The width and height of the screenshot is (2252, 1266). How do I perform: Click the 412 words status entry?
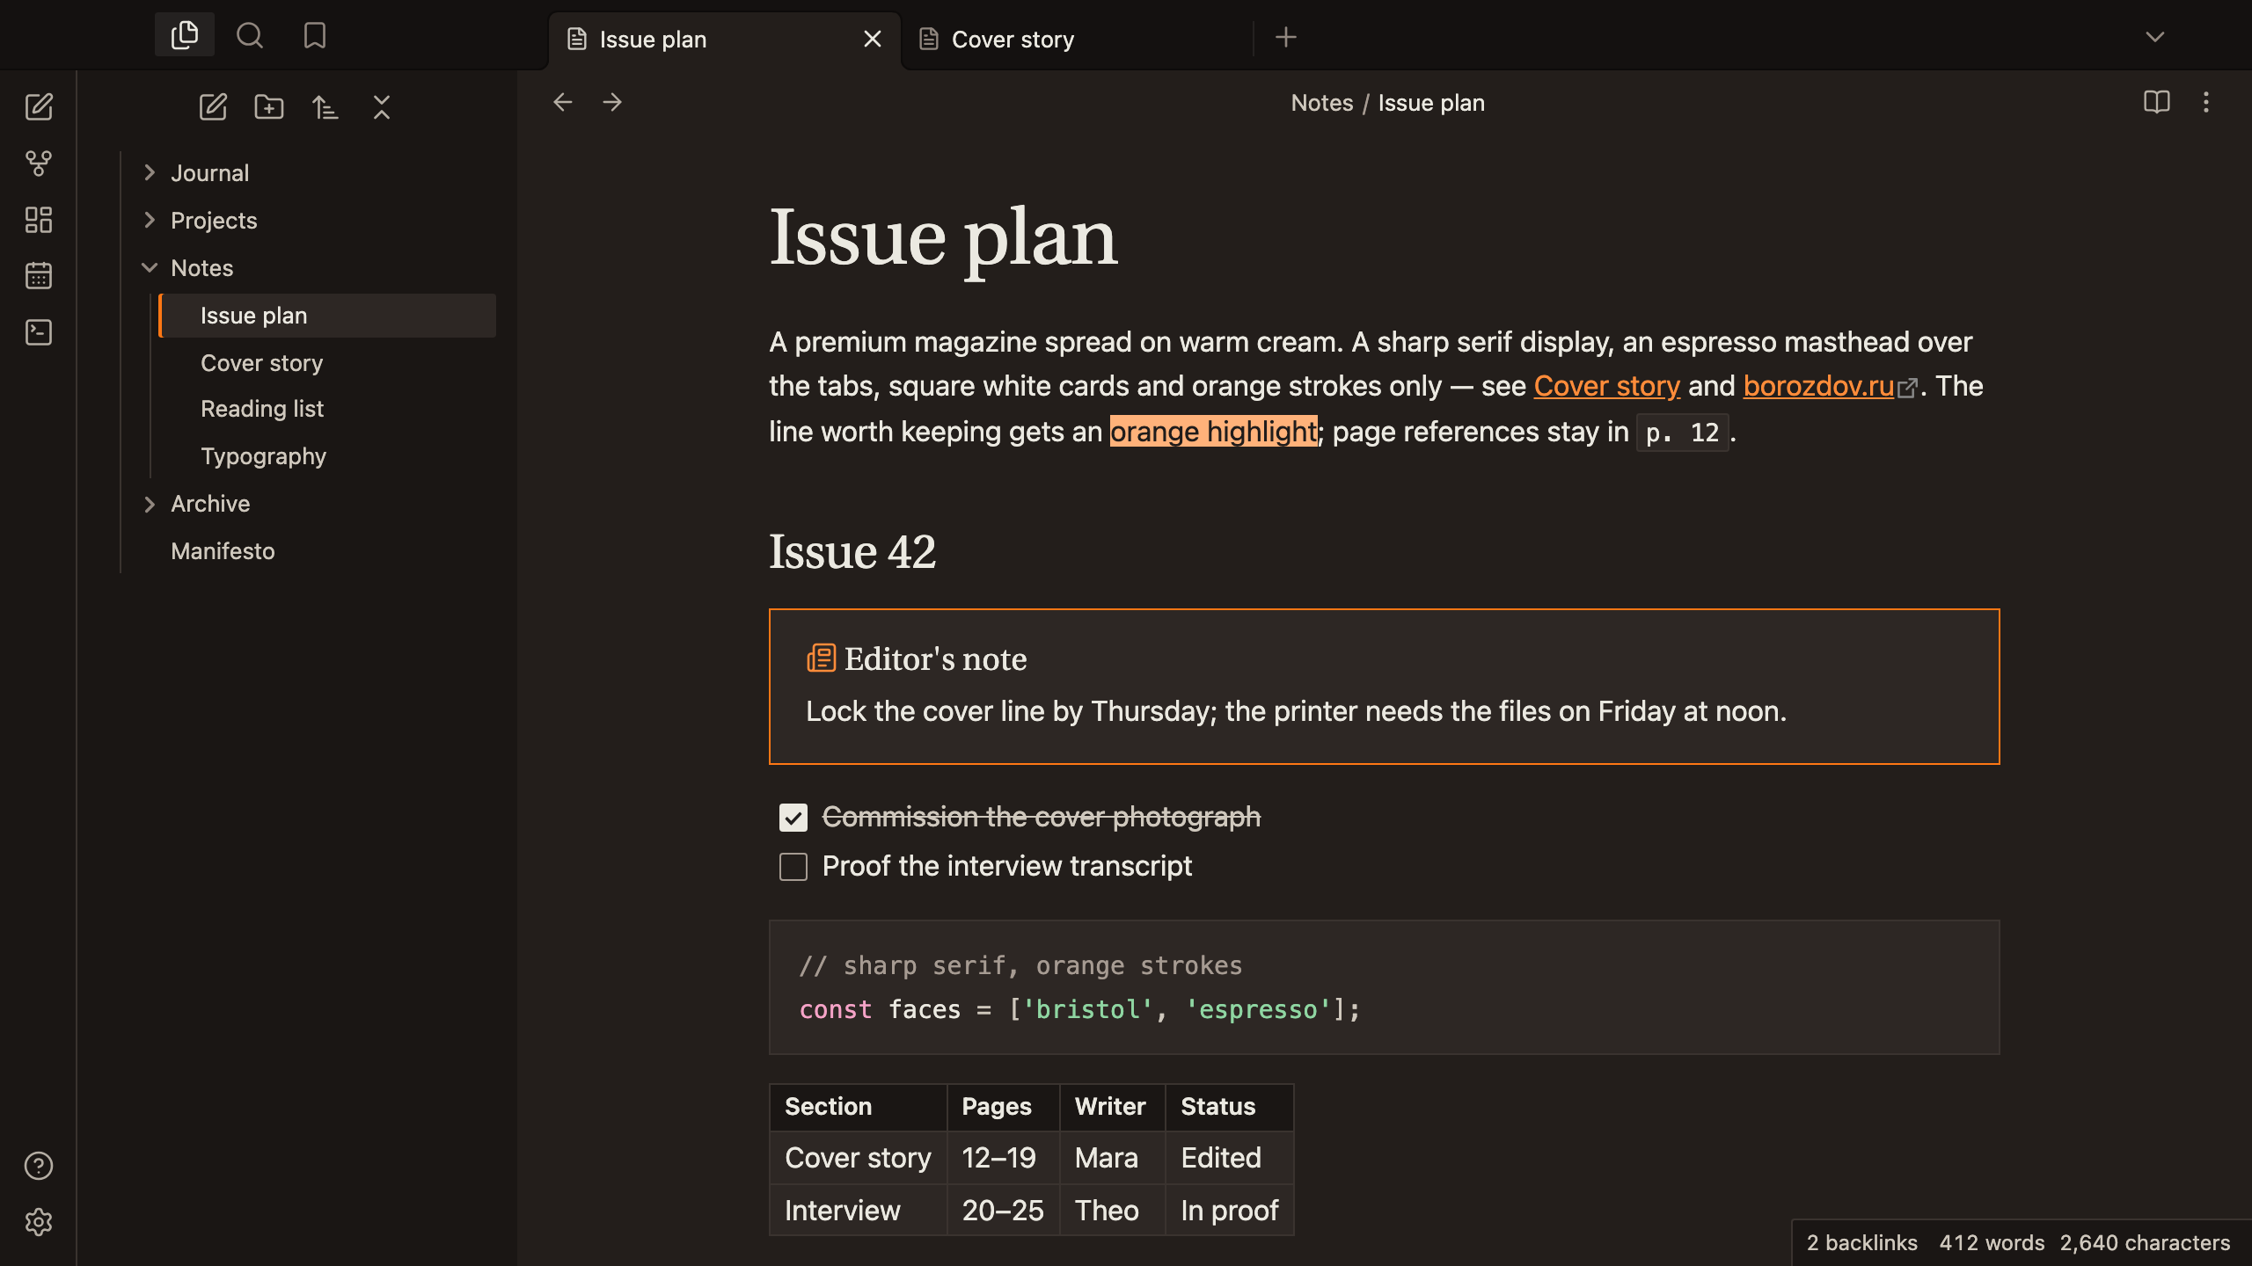pyautogui.click(x=1992, y=1242)
